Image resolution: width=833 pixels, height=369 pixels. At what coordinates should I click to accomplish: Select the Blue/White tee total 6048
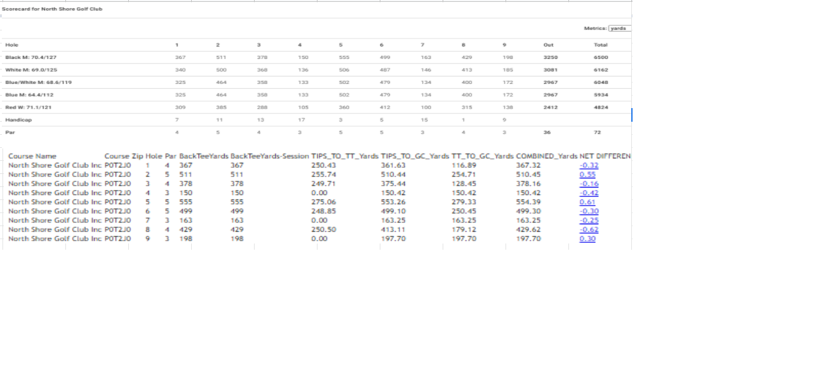601,82
